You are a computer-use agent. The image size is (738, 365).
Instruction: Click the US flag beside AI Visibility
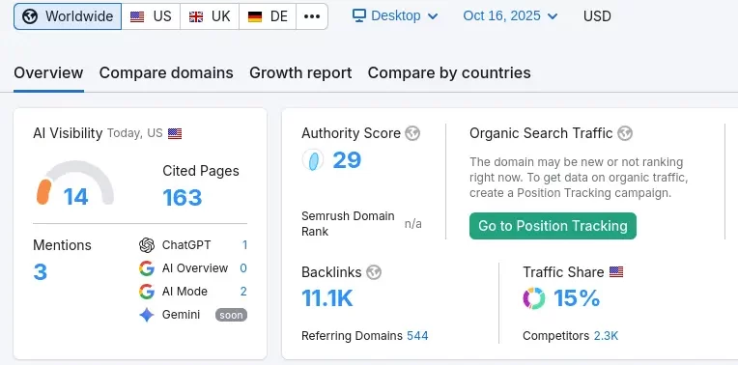click(x=175, y=133)
